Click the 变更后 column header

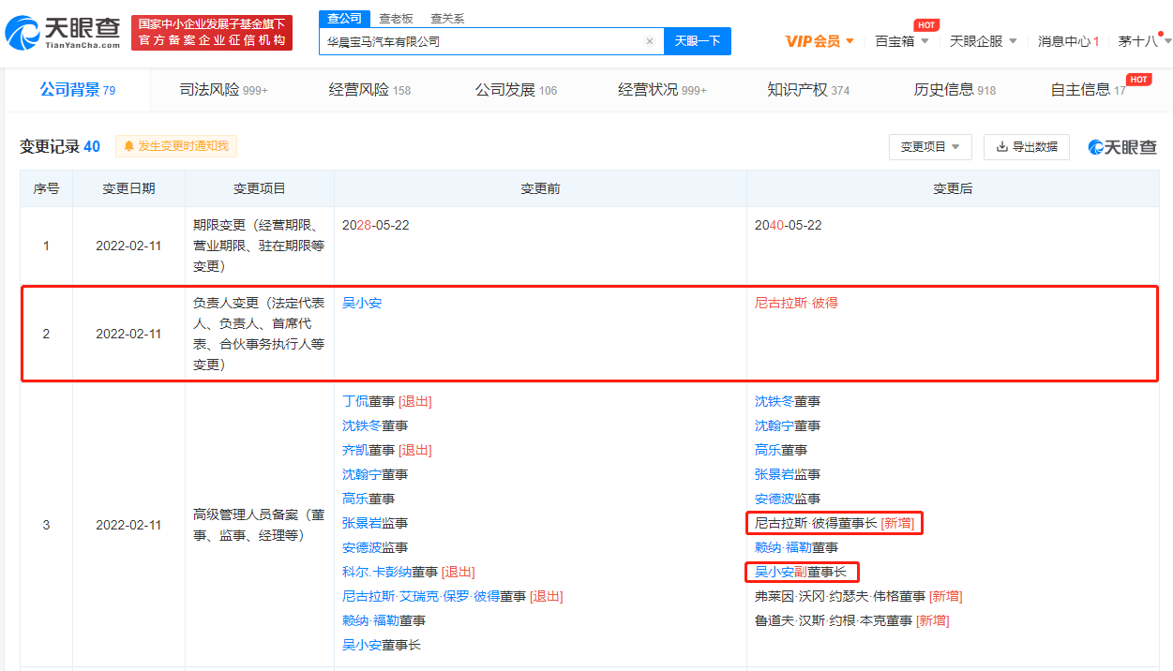click(x=953, y=188)
